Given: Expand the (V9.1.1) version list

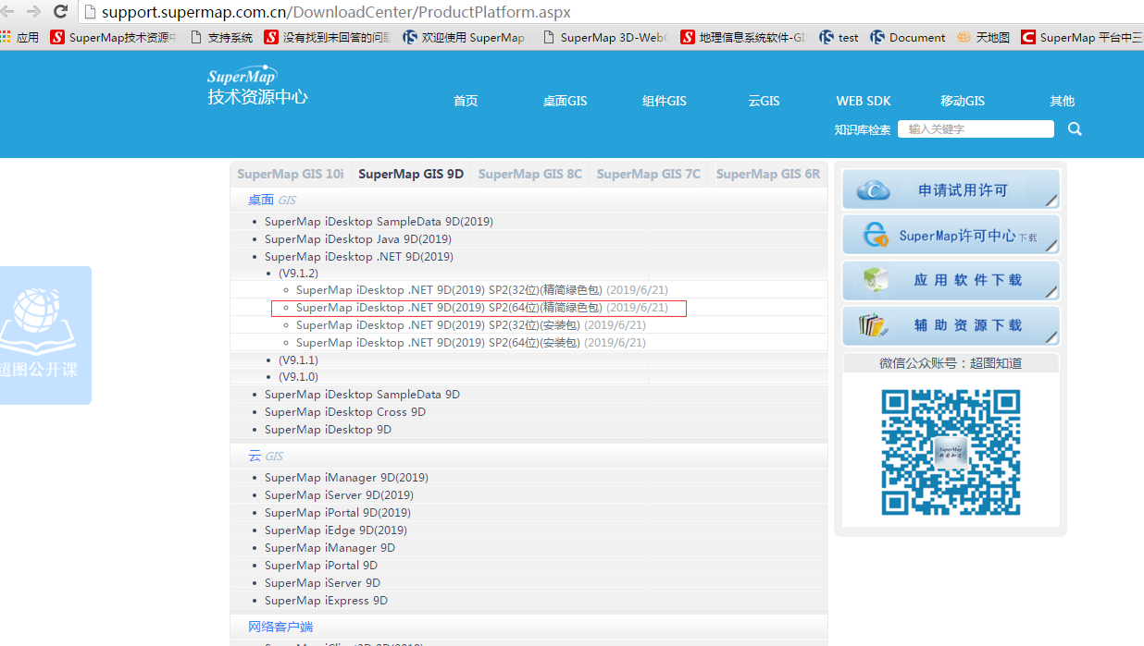Looking at the screenshot, I should [x=298, y=360].
